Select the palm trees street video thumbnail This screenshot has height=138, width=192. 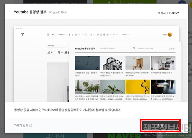(x=87, y=87)
